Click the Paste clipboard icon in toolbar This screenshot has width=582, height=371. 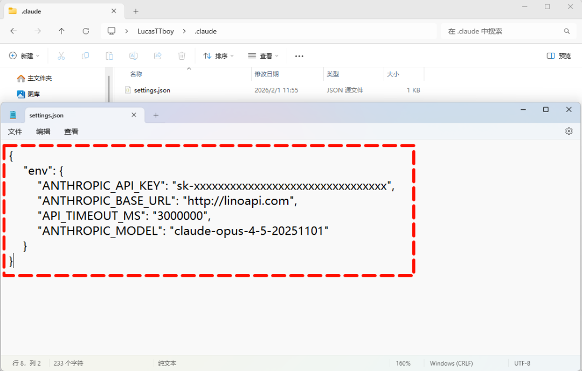[x=109, y=56]
